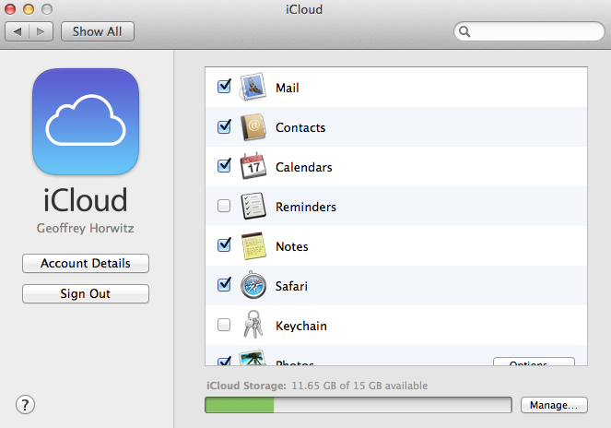This screenshot has height=428, width=611.
Task: Minimize the window with yellow button
Action: coord(29,9)
